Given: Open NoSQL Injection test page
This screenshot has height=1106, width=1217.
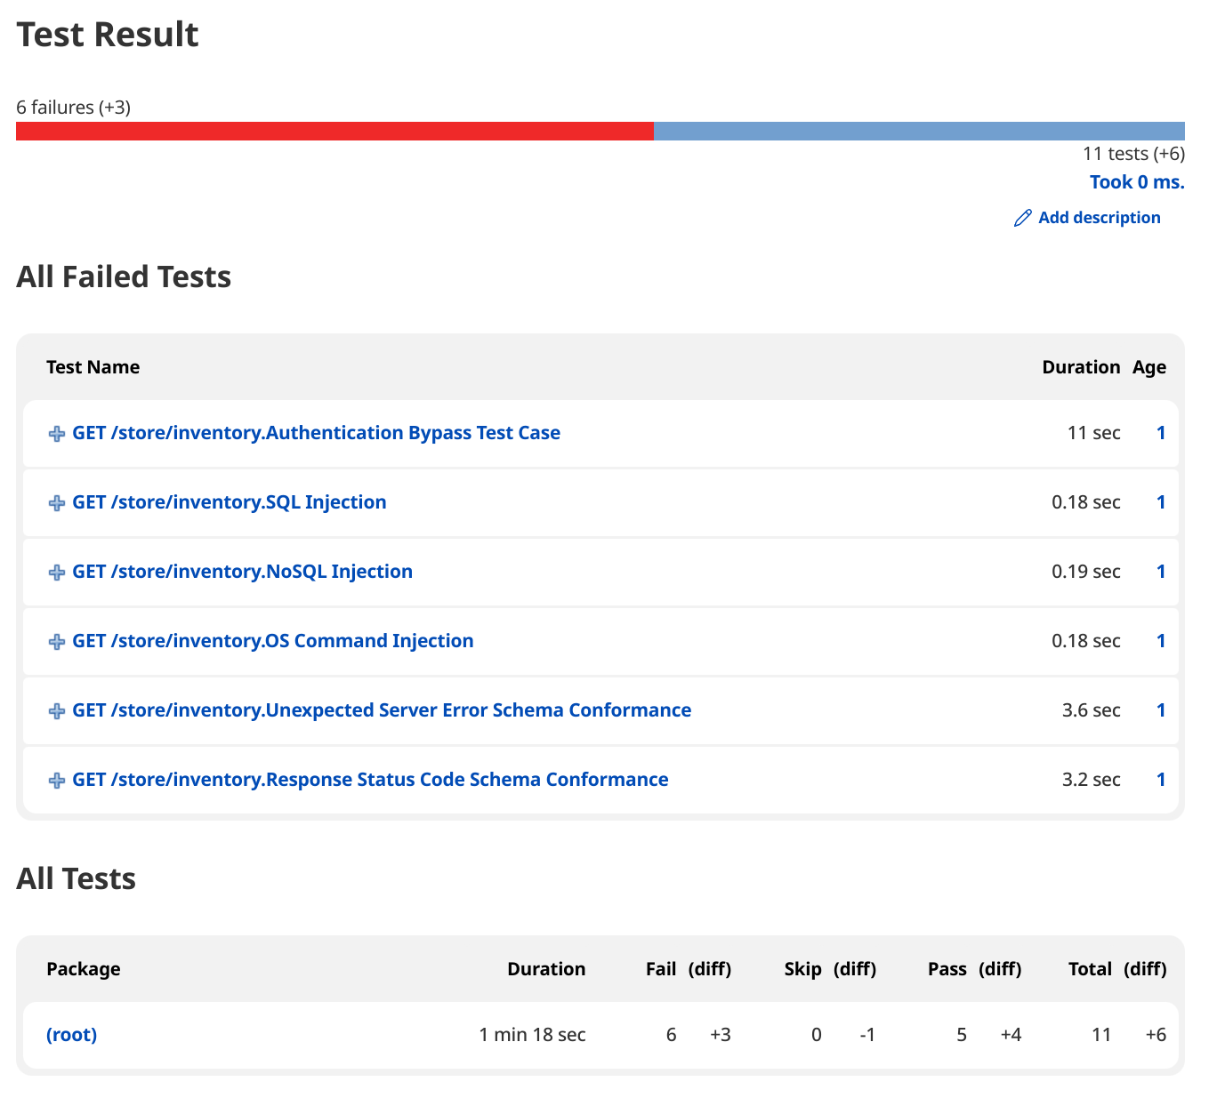Looking at the screenshot, I should coord(242,572).
